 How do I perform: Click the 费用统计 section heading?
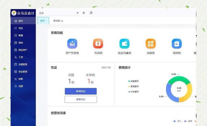pyautogui.click(x=124, y=68)
